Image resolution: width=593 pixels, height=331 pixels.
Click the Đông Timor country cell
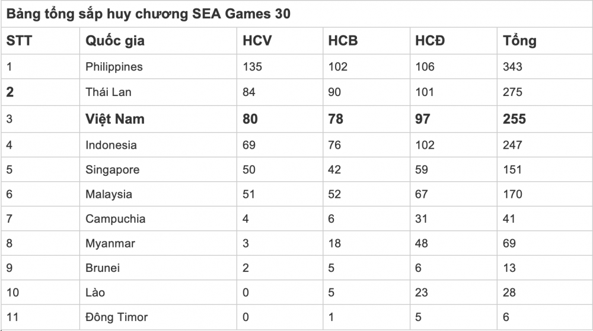(x=116, y=317)
